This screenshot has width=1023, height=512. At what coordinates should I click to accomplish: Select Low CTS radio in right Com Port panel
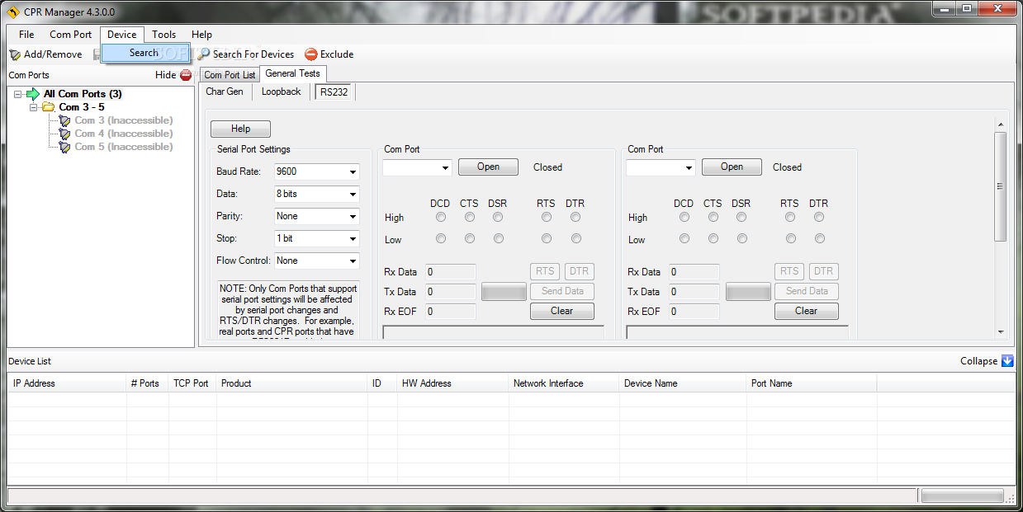coord(713,239)
